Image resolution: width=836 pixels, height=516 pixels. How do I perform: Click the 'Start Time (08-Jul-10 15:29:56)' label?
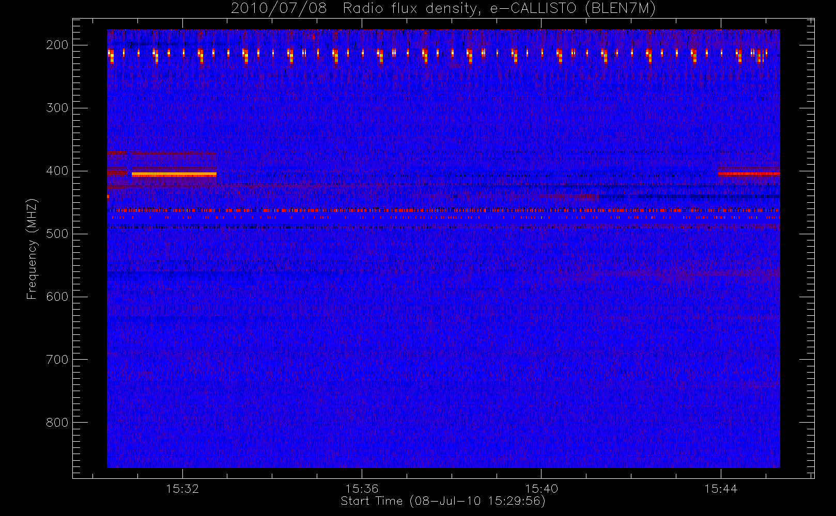click(x=443, y=501)
